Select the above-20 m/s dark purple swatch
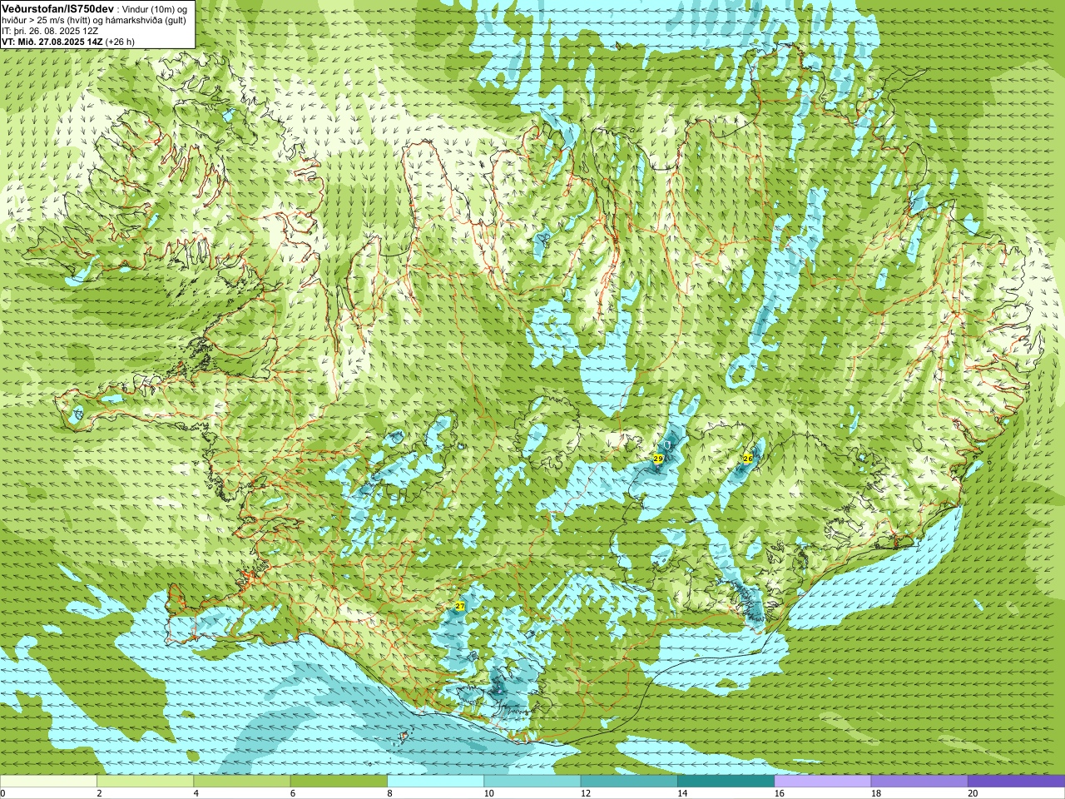1065x799 pixels. pyautogui.click(x=1016, y=781)
